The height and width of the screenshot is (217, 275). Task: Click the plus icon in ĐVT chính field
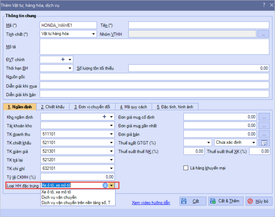62,60
